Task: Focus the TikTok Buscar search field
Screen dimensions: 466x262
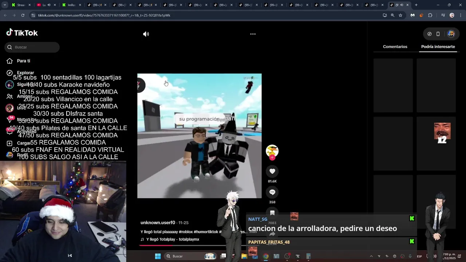Action: point(32,47)
